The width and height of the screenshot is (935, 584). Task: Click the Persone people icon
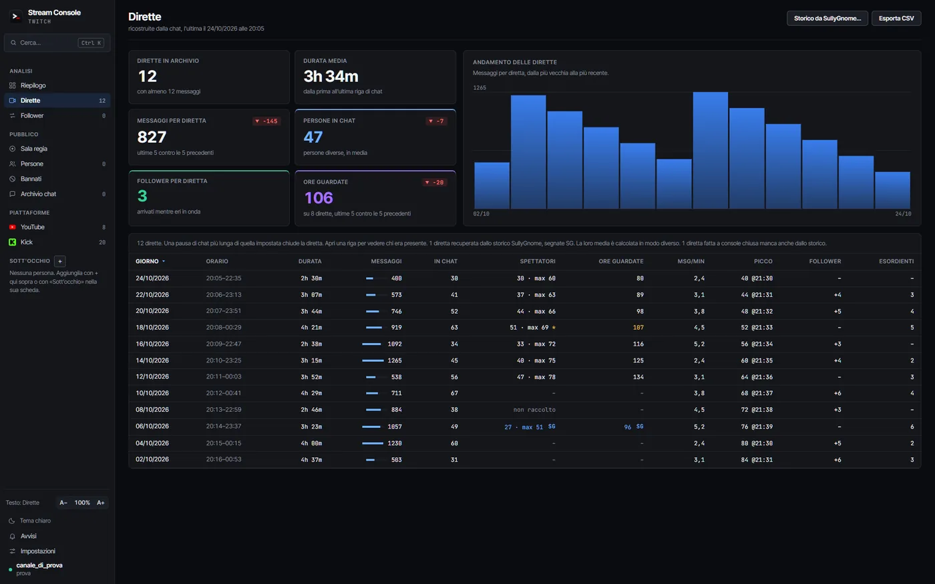tap(12, 164)
